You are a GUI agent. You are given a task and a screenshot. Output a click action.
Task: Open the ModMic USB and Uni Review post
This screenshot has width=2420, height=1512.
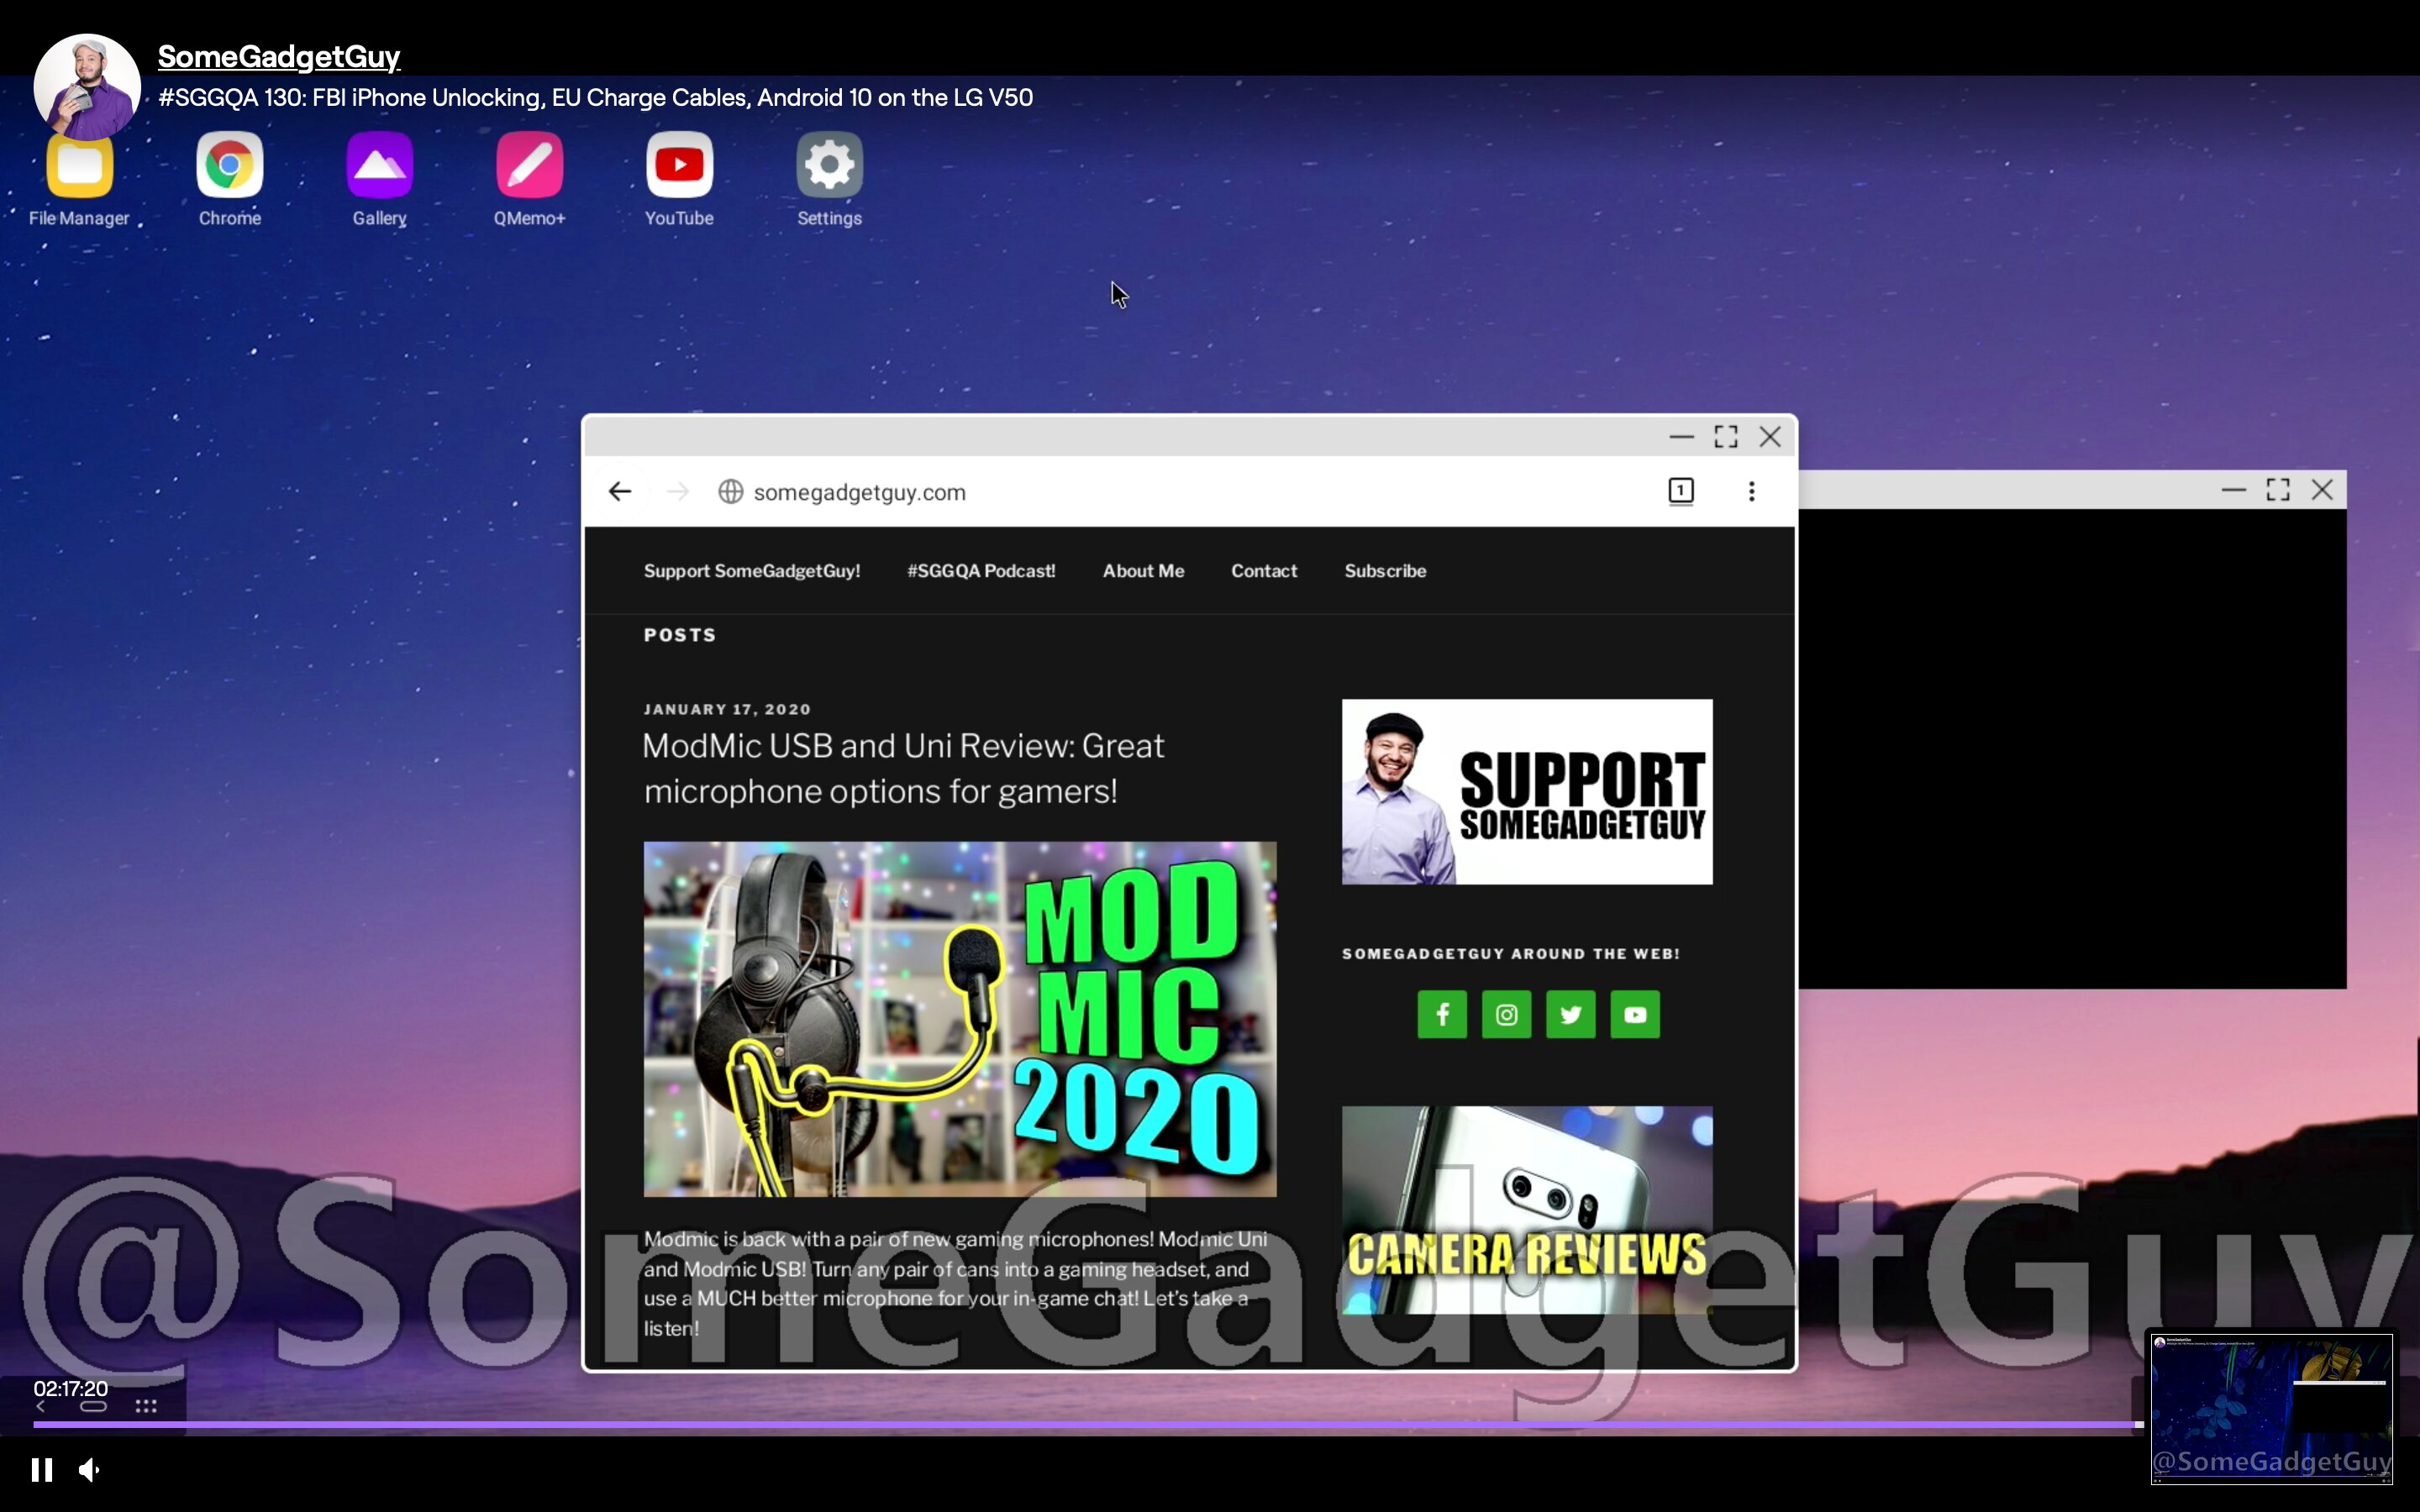(x=903, y=768)
